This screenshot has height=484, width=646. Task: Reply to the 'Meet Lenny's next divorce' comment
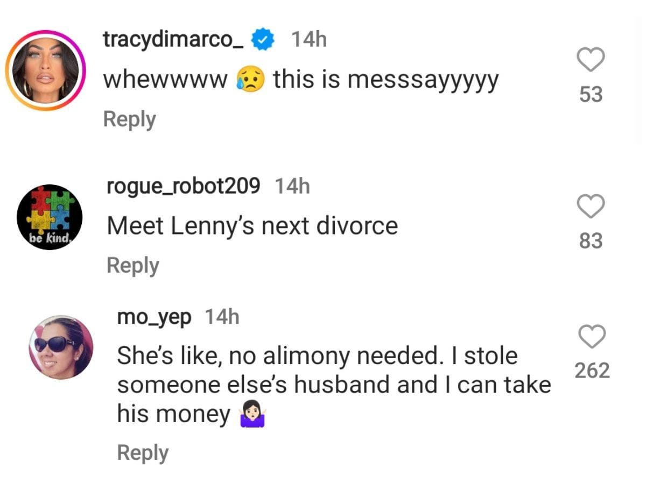point(133,265)
